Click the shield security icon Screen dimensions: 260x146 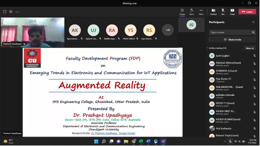[5, 12]
